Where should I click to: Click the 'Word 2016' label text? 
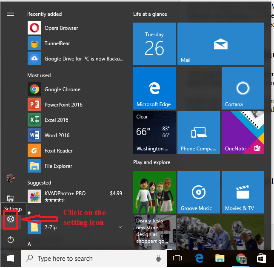point(57,135)
